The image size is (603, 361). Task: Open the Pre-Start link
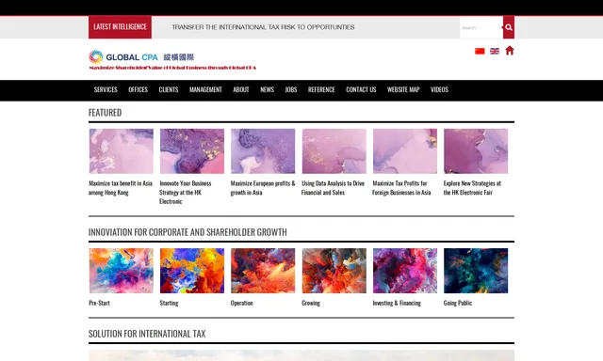[x=99, y=303]
